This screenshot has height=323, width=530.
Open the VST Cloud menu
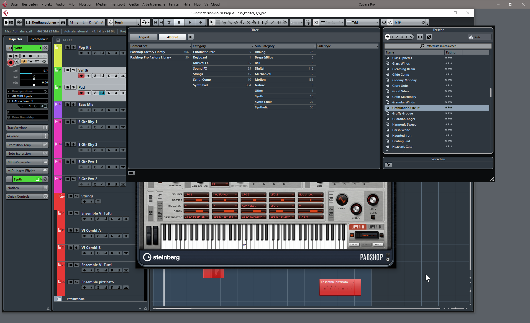pos(212,4)
